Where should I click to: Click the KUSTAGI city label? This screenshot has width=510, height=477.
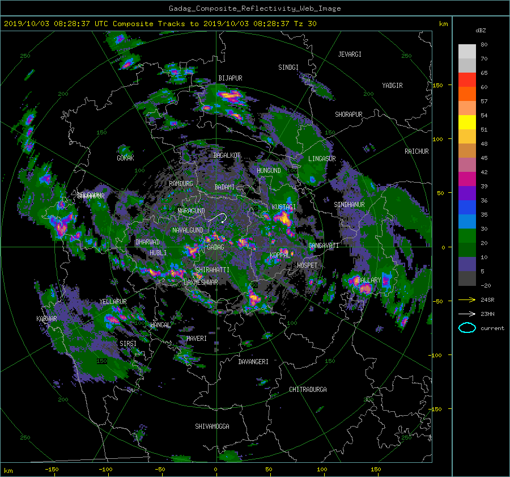(x=284, y=207)
